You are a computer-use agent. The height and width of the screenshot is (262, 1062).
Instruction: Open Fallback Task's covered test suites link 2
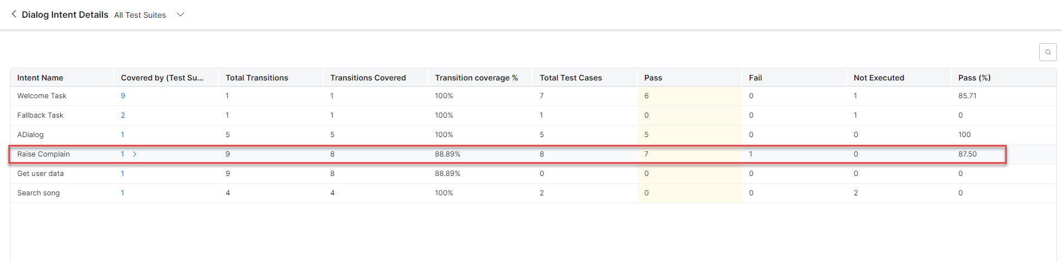(x=123, y=115)
